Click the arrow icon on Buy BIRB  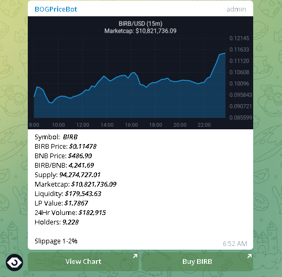250,256
